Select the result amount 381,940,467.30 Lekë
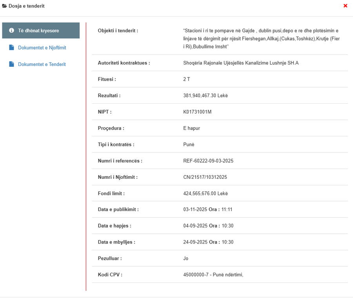The height and width of the screenshot is (301, 353). click(x=205, y=95)
